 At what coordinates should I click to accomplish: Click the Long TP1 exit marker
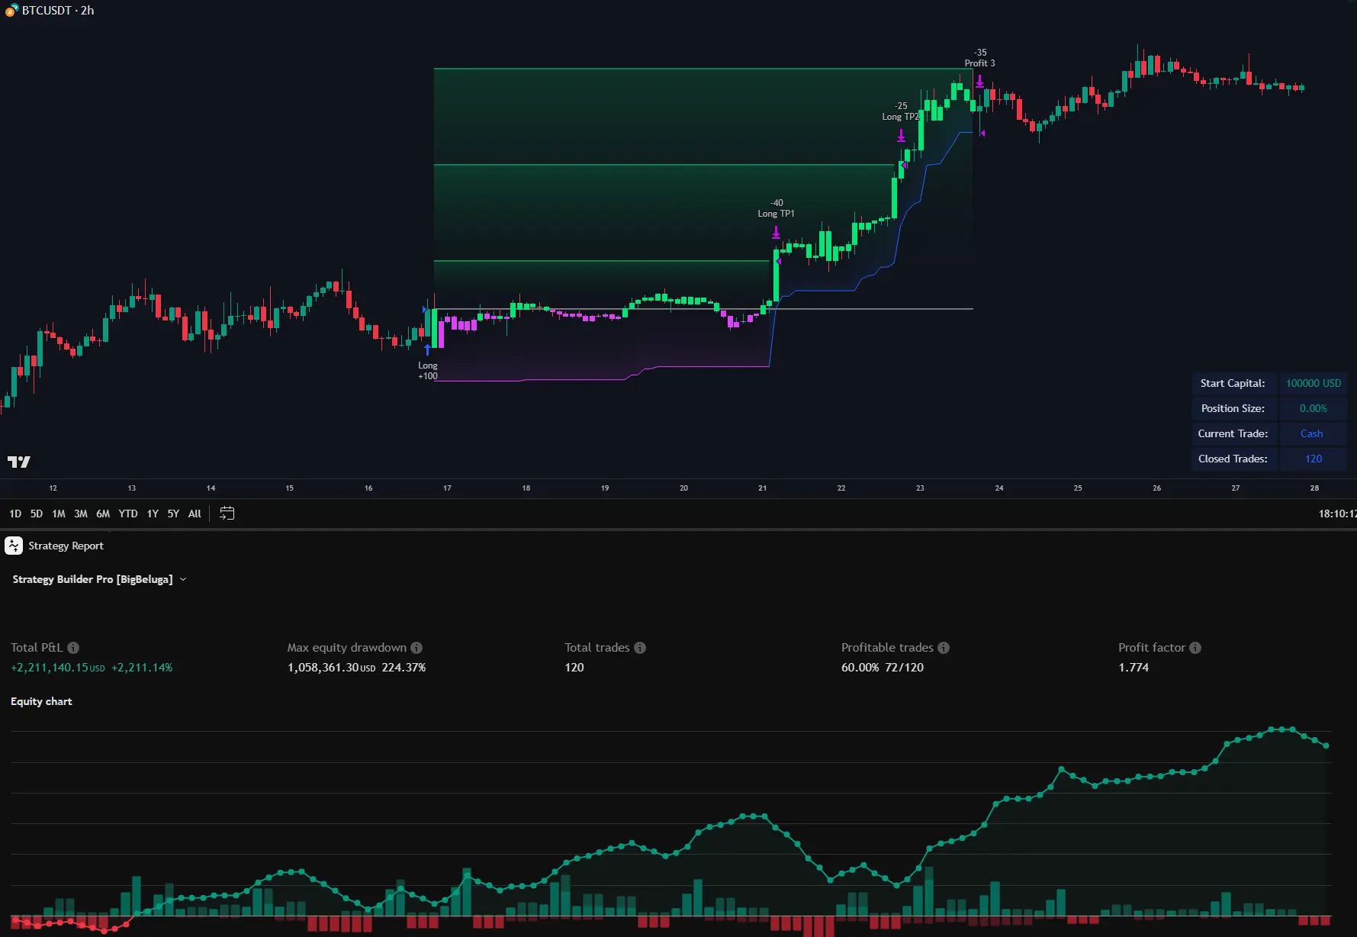(x=776, y=232)
